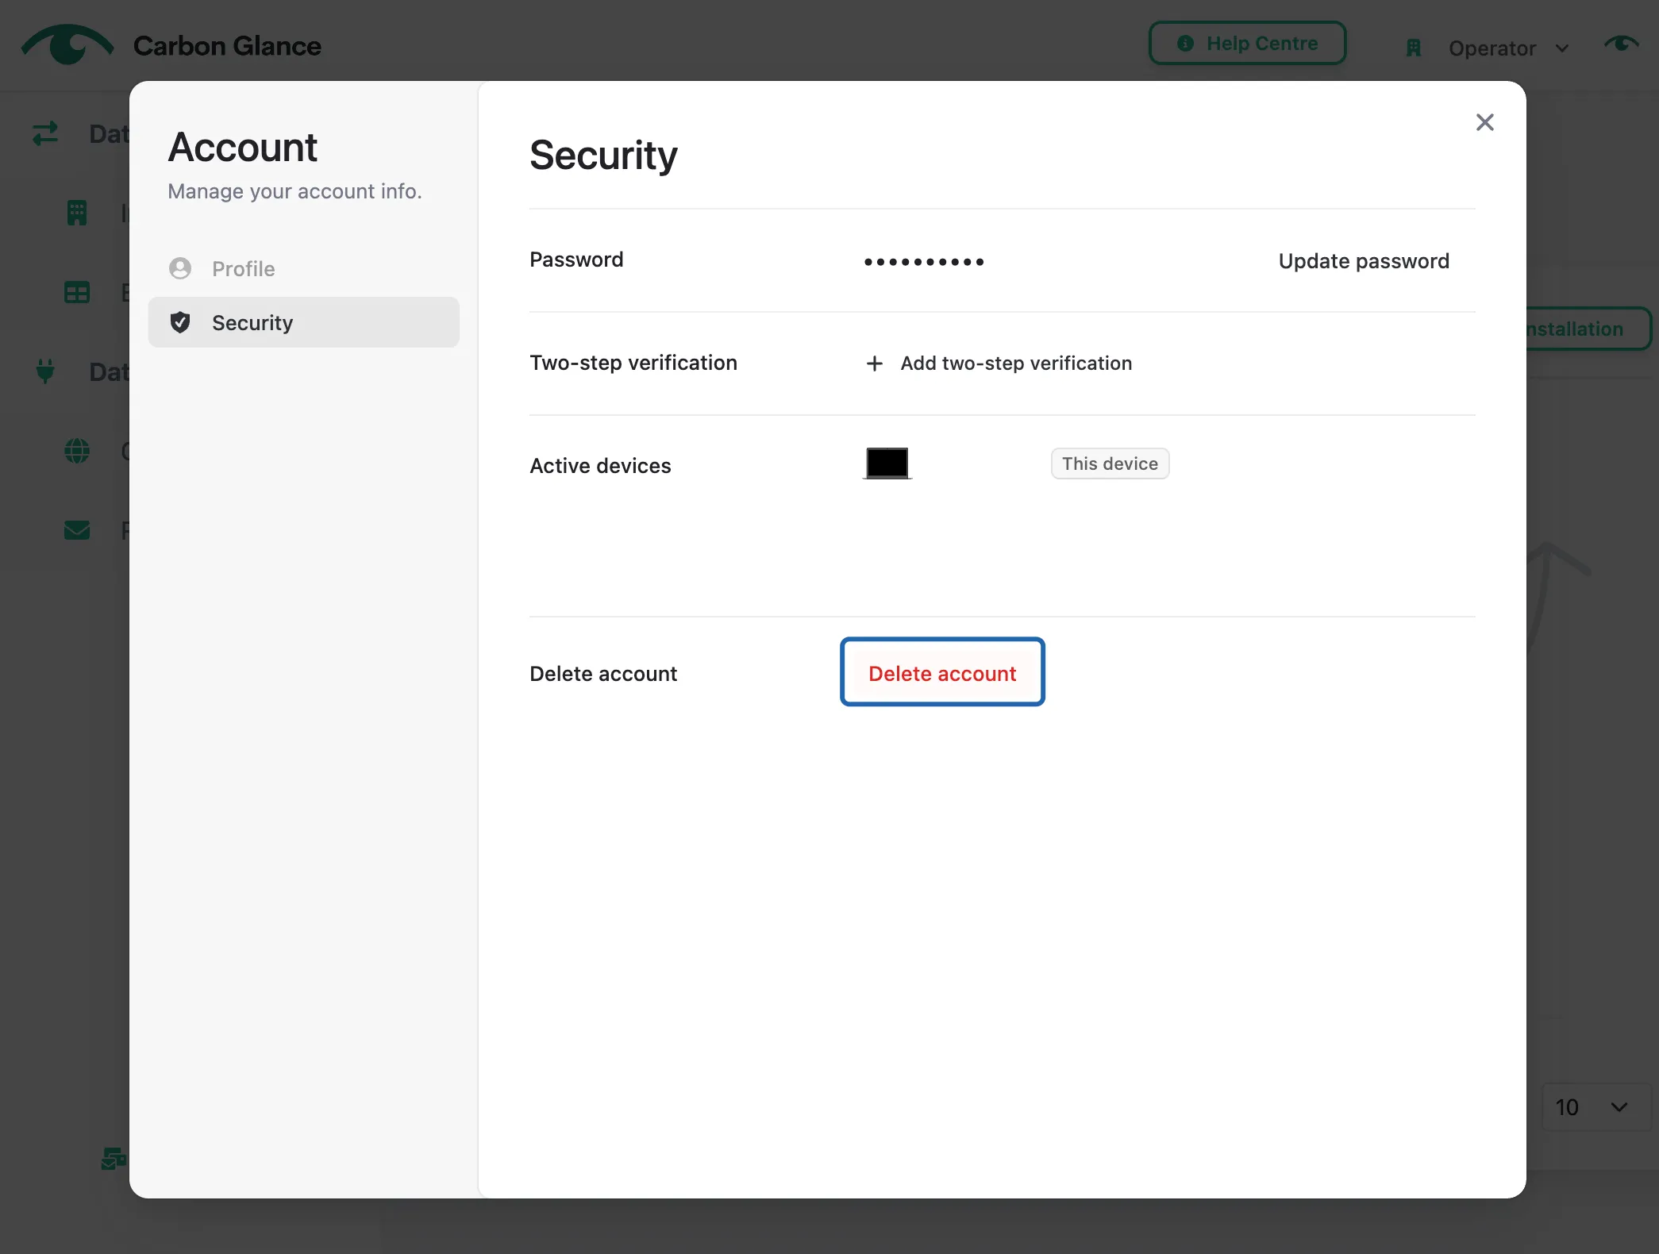The height and width of the screenshot is (1254, 1659).
Task: Click the Password label
Action: (576, 260)
